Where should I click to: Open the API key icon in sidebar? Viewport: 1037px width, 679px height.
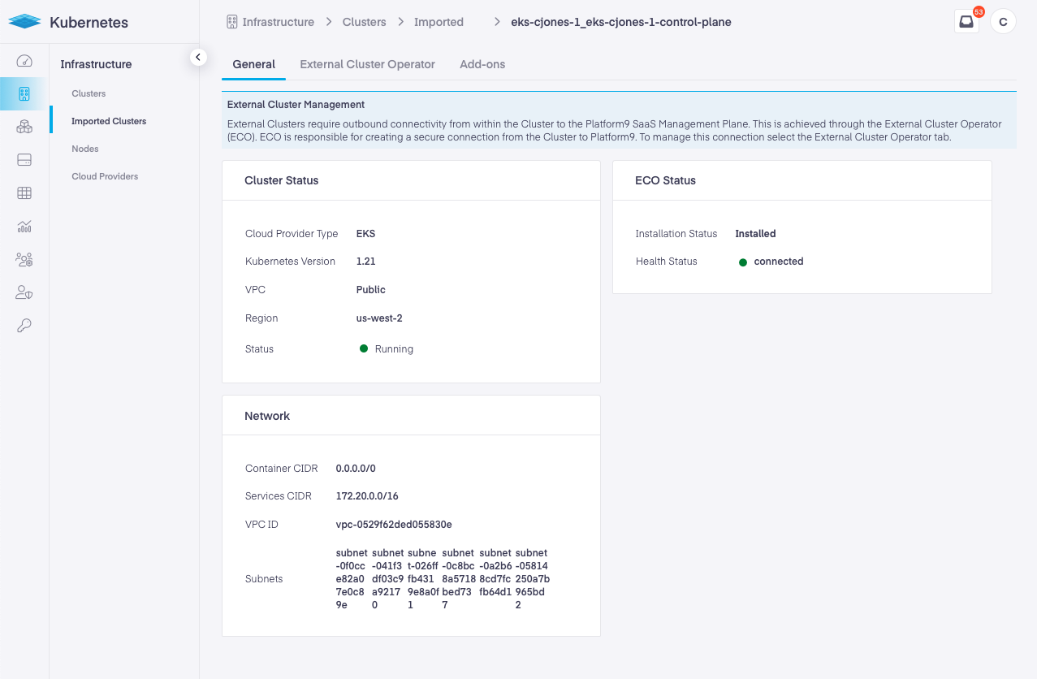[x=24, y=326]
